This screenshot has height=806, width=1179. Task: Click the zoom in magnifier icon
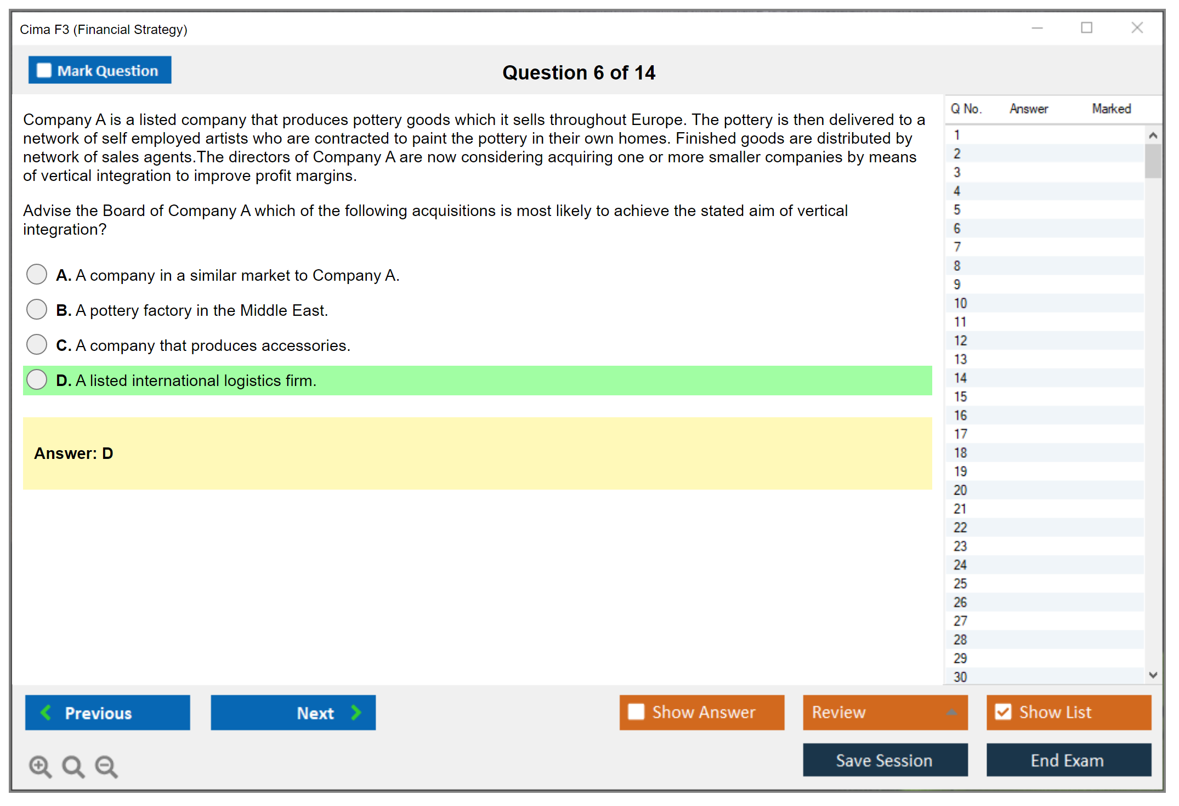tap(40, 766)
